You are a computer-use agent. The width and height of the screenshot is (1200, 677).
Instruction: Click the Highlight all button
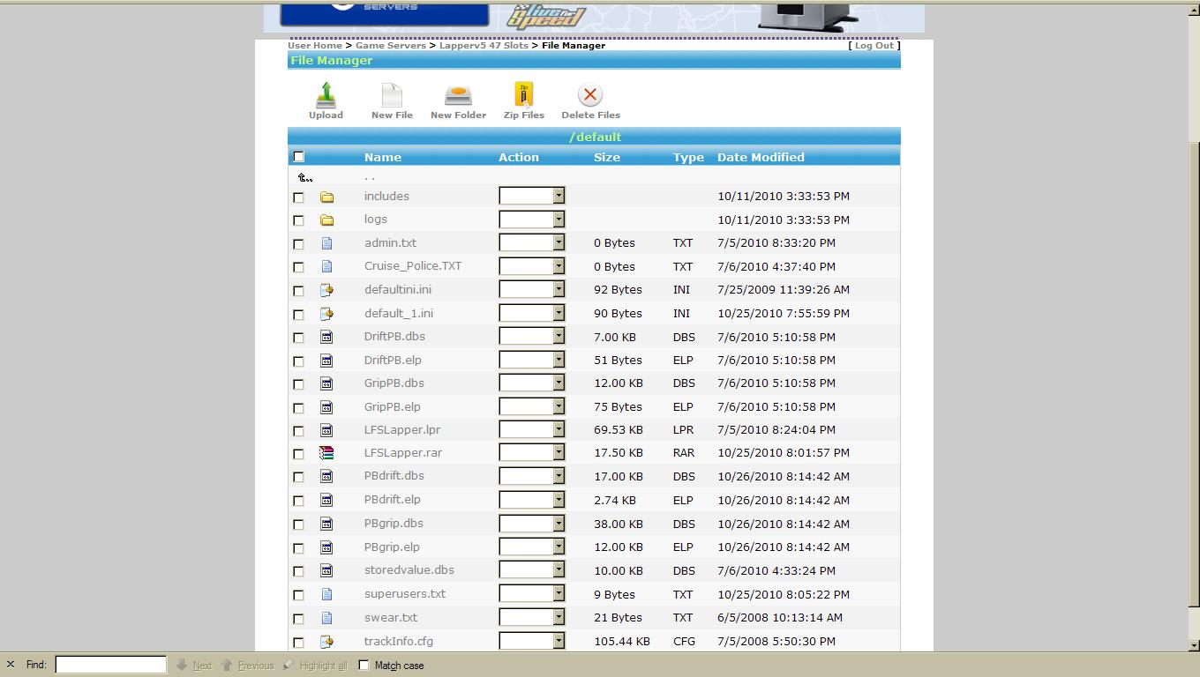(315, 665)
